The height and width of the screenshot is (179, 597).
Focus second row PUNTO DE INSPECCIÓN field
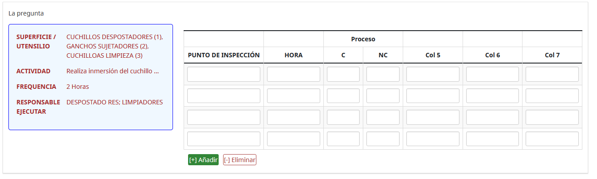(224, 95)
